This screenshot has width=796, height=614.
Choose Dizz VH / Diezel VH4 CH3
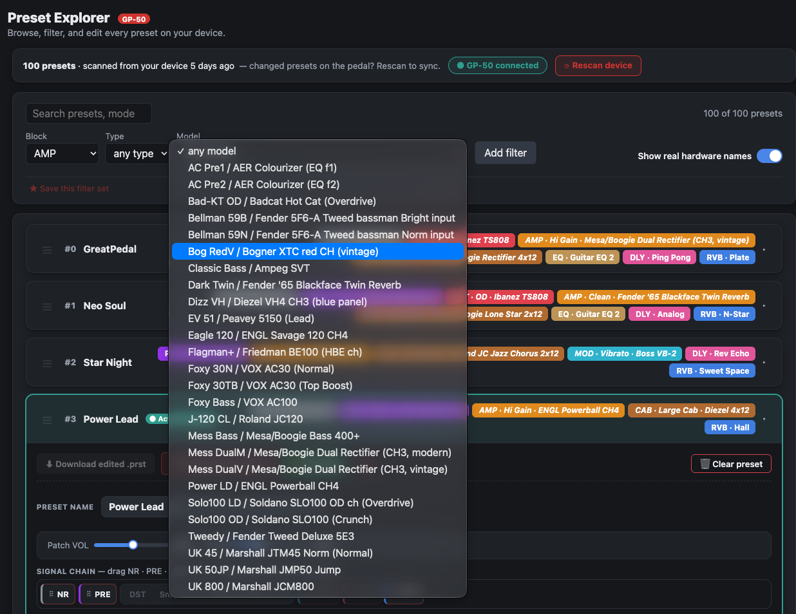(317, 302)
